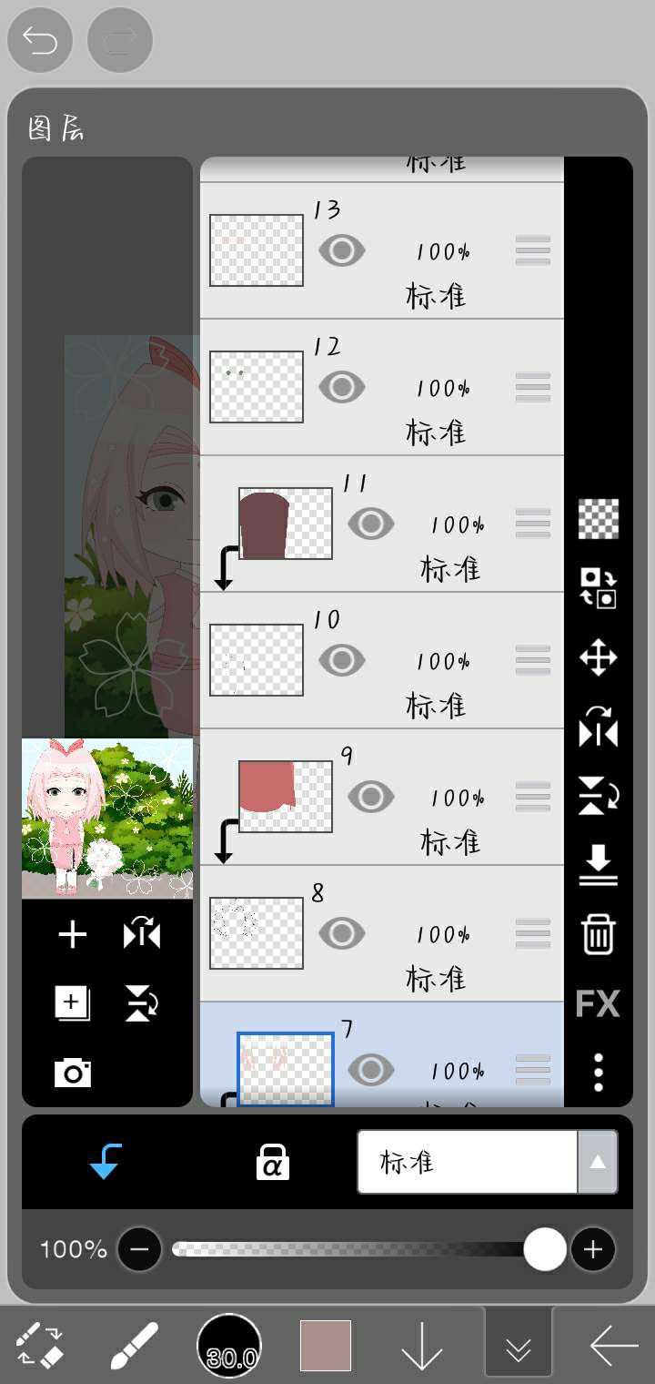Open camera import for layer
The image size is (655, 1384).
(73, 1074)
